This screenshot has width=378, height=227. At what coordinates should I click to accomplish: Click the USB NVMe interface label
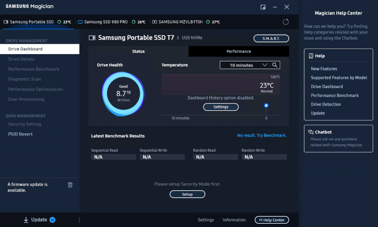[192, 38]
